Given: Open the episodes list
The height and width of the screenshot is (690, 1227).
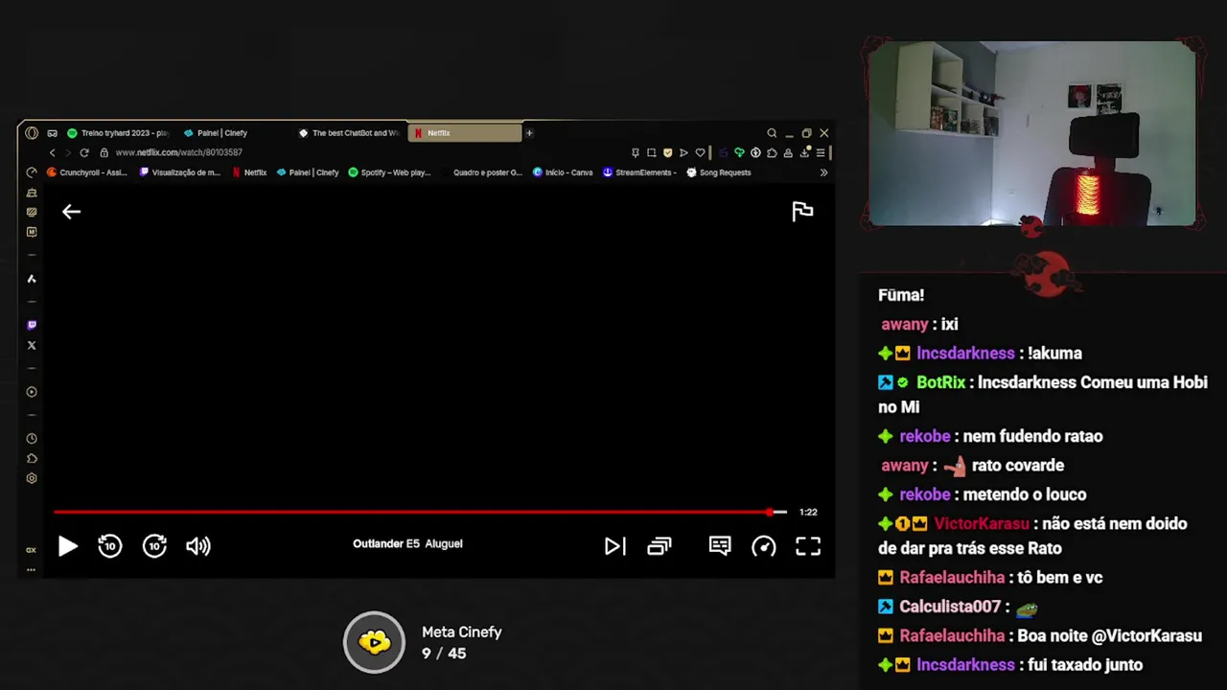Looking at the screenshot, I should click(660, 546).
